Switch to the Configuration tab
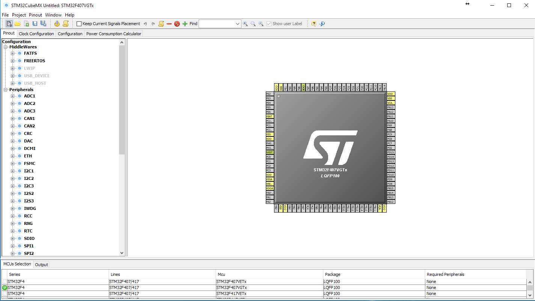 pyautogui.click(x=70, y=34)
